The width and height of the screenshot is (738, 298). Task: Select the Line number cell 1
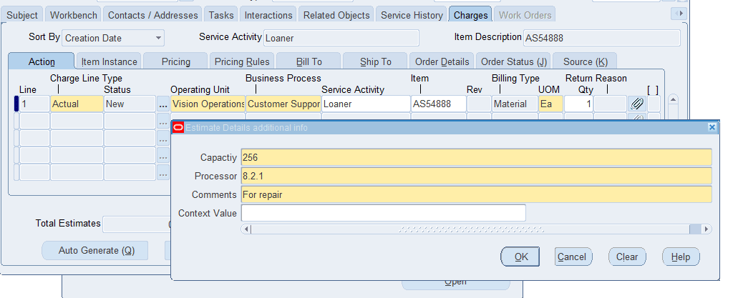click(34, 104)
